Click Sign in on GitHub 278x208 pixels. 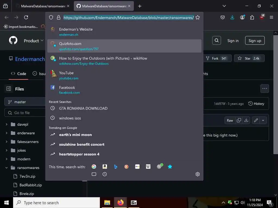tap(233, 41)
